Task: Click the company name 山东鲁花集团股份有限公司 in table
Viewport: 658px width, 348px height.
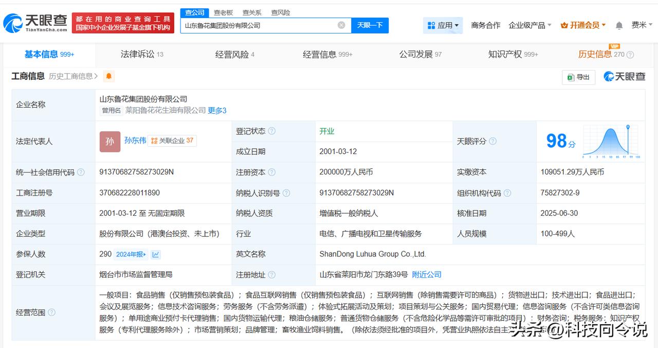Action: click(143, 99)
